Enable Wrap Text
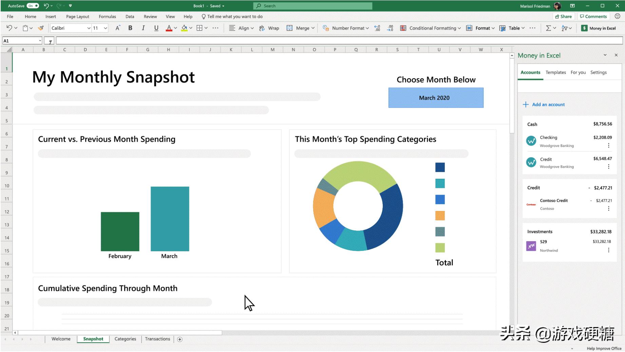 click(270, 28)
